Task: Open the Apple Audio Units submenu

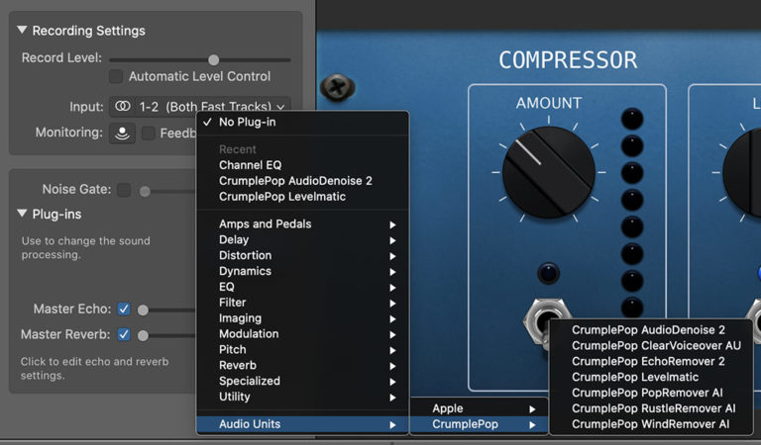Action: 479,408
